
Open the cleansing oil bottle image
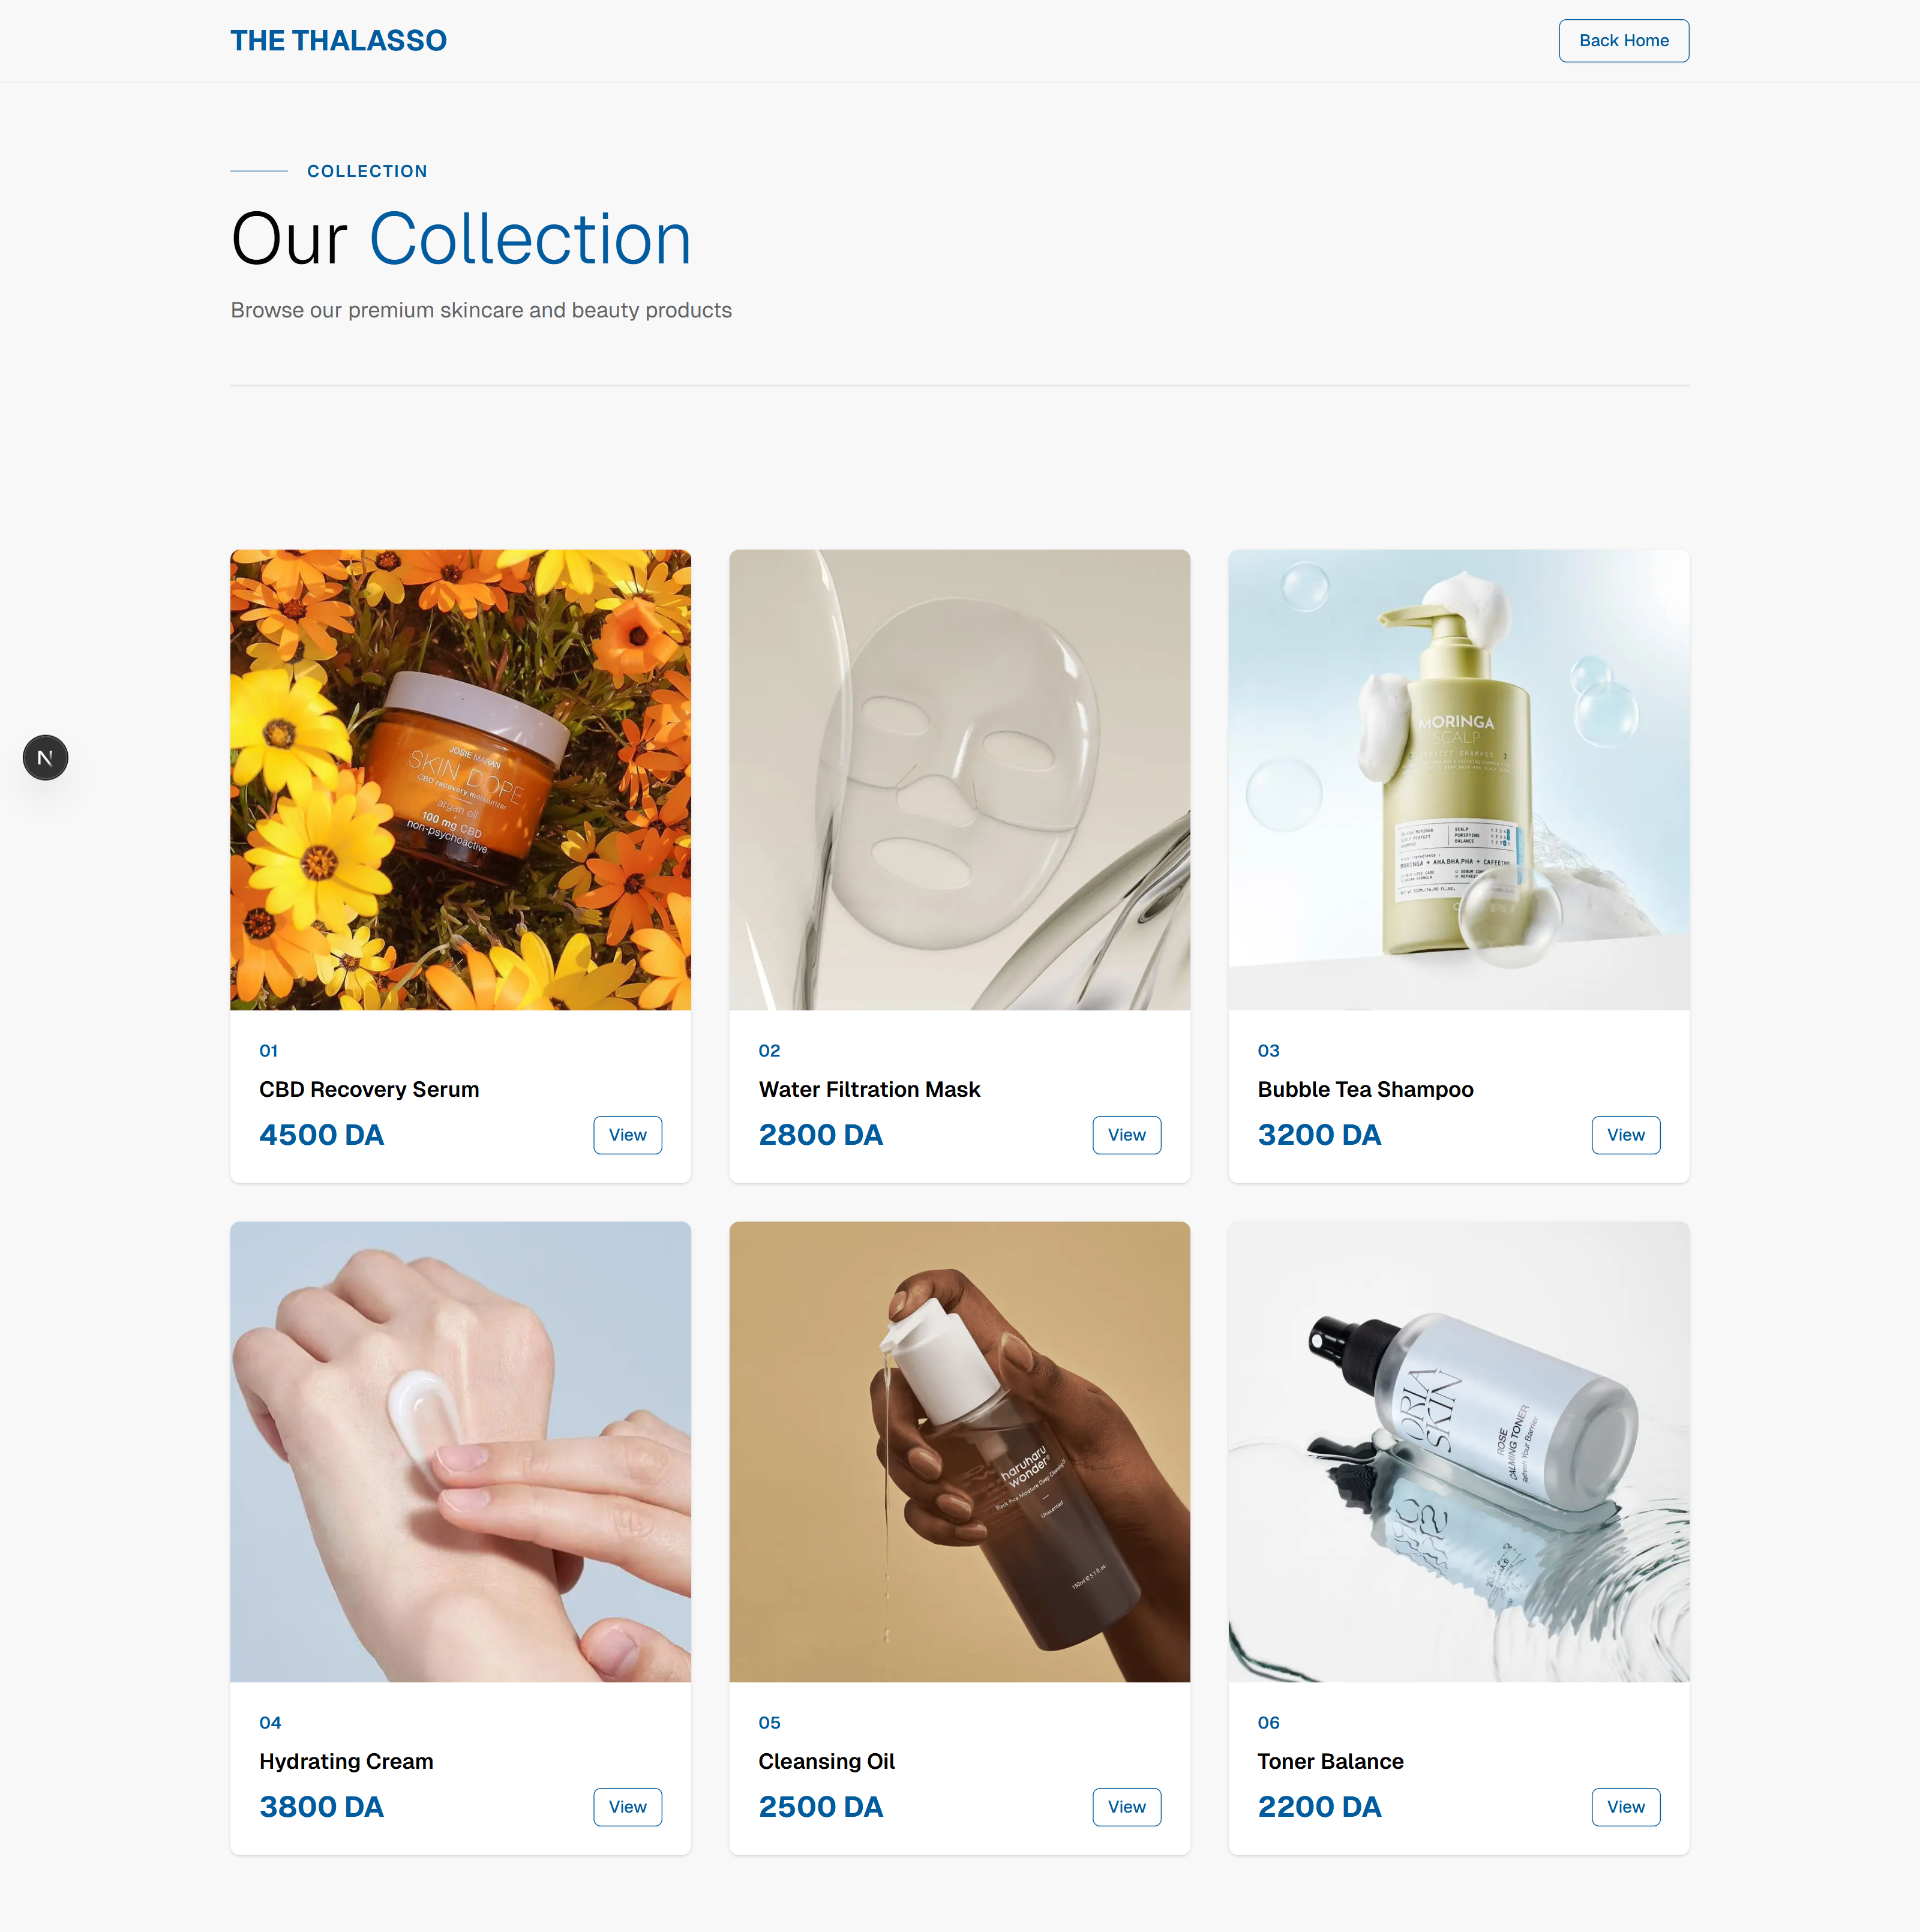[x=959, y=1452]
